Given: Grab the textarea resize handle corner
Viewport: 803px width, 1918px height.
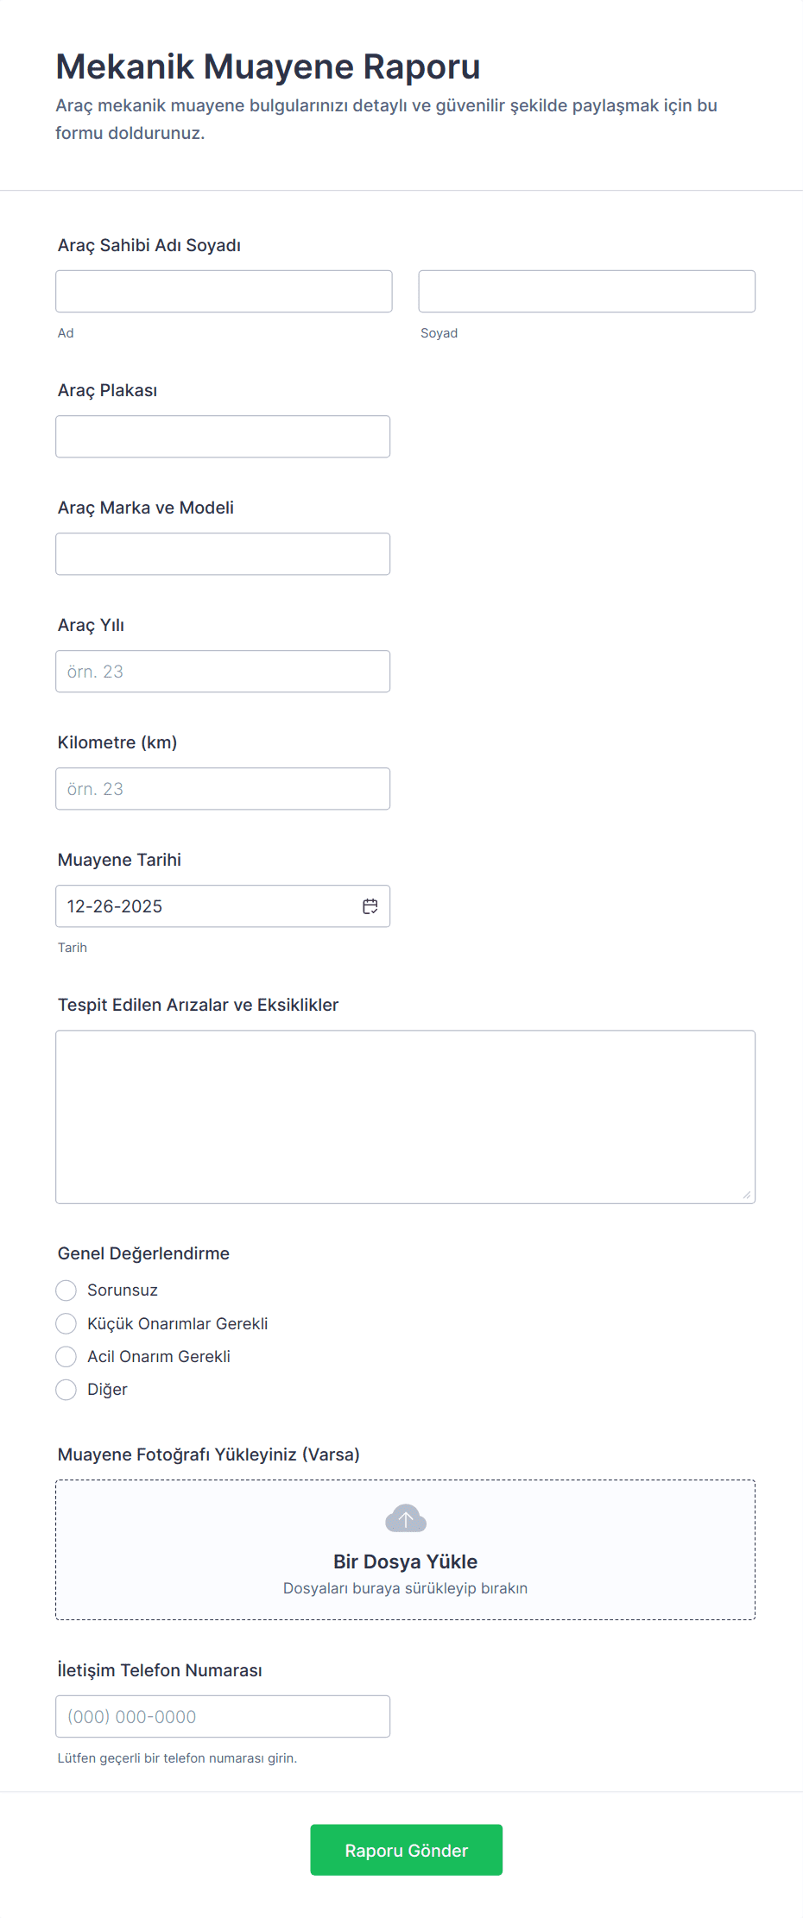Looking at the screenshot, I should (747, 1195).
